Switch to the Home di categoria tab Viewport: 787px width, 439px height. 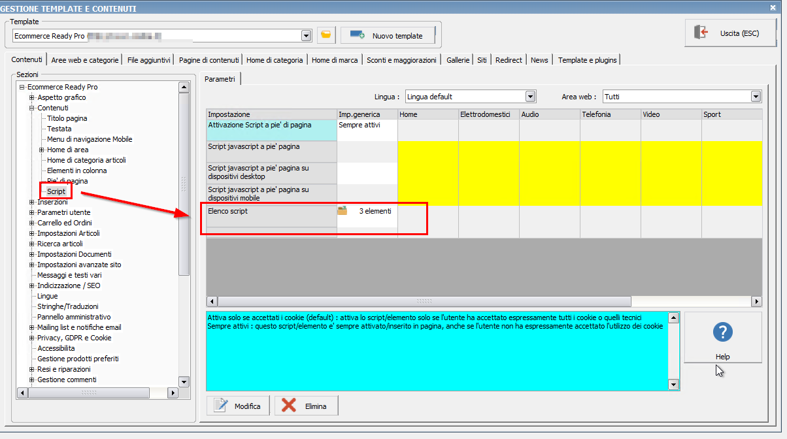click(x=275, y=59)
